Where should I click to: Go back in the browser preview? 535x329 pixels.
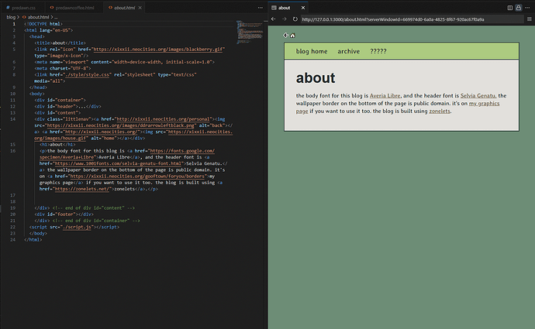pyautogui.click(x=273, y=19)
